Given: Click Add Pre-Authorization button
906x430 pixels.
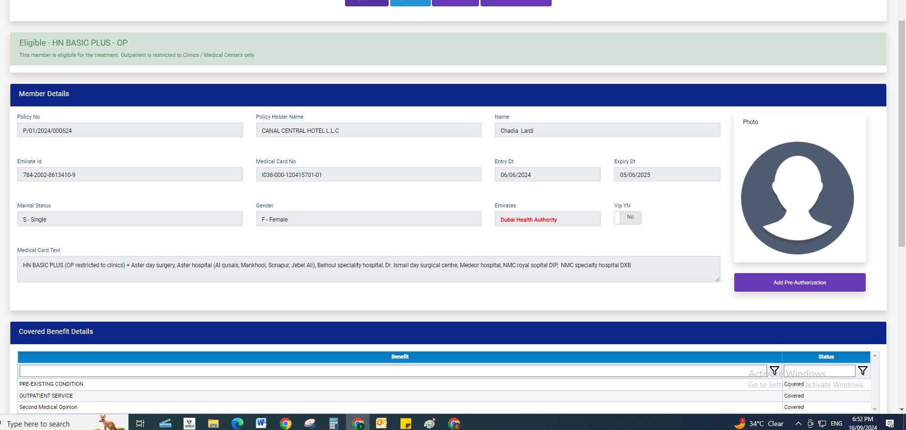Looking at the screenshot, I should [800, 282].
